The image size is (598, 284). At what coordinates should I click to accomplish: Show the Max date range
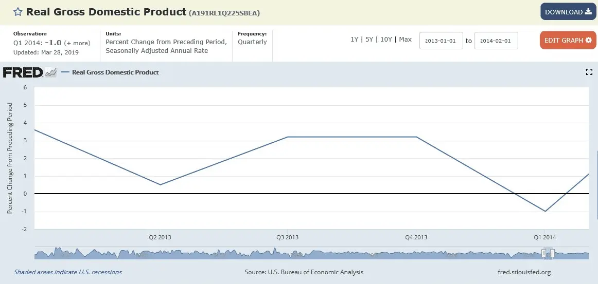click(405, 40)
